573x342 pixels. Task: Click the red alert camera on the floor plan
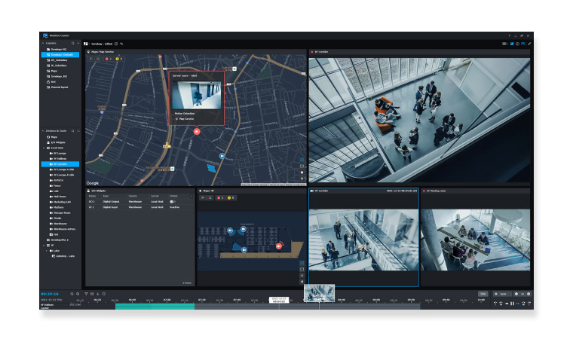point(278,246)
